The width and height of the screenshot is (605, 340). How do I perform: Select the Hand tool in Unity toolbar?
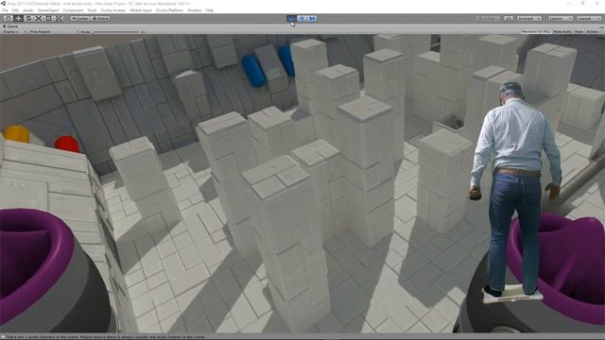8,19
